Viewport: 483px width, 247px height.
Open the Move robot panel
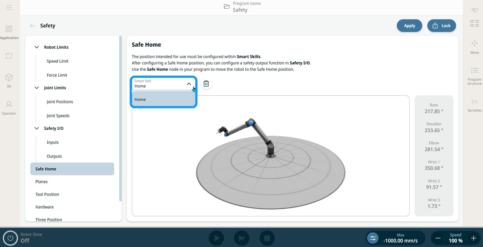(474, 47)
